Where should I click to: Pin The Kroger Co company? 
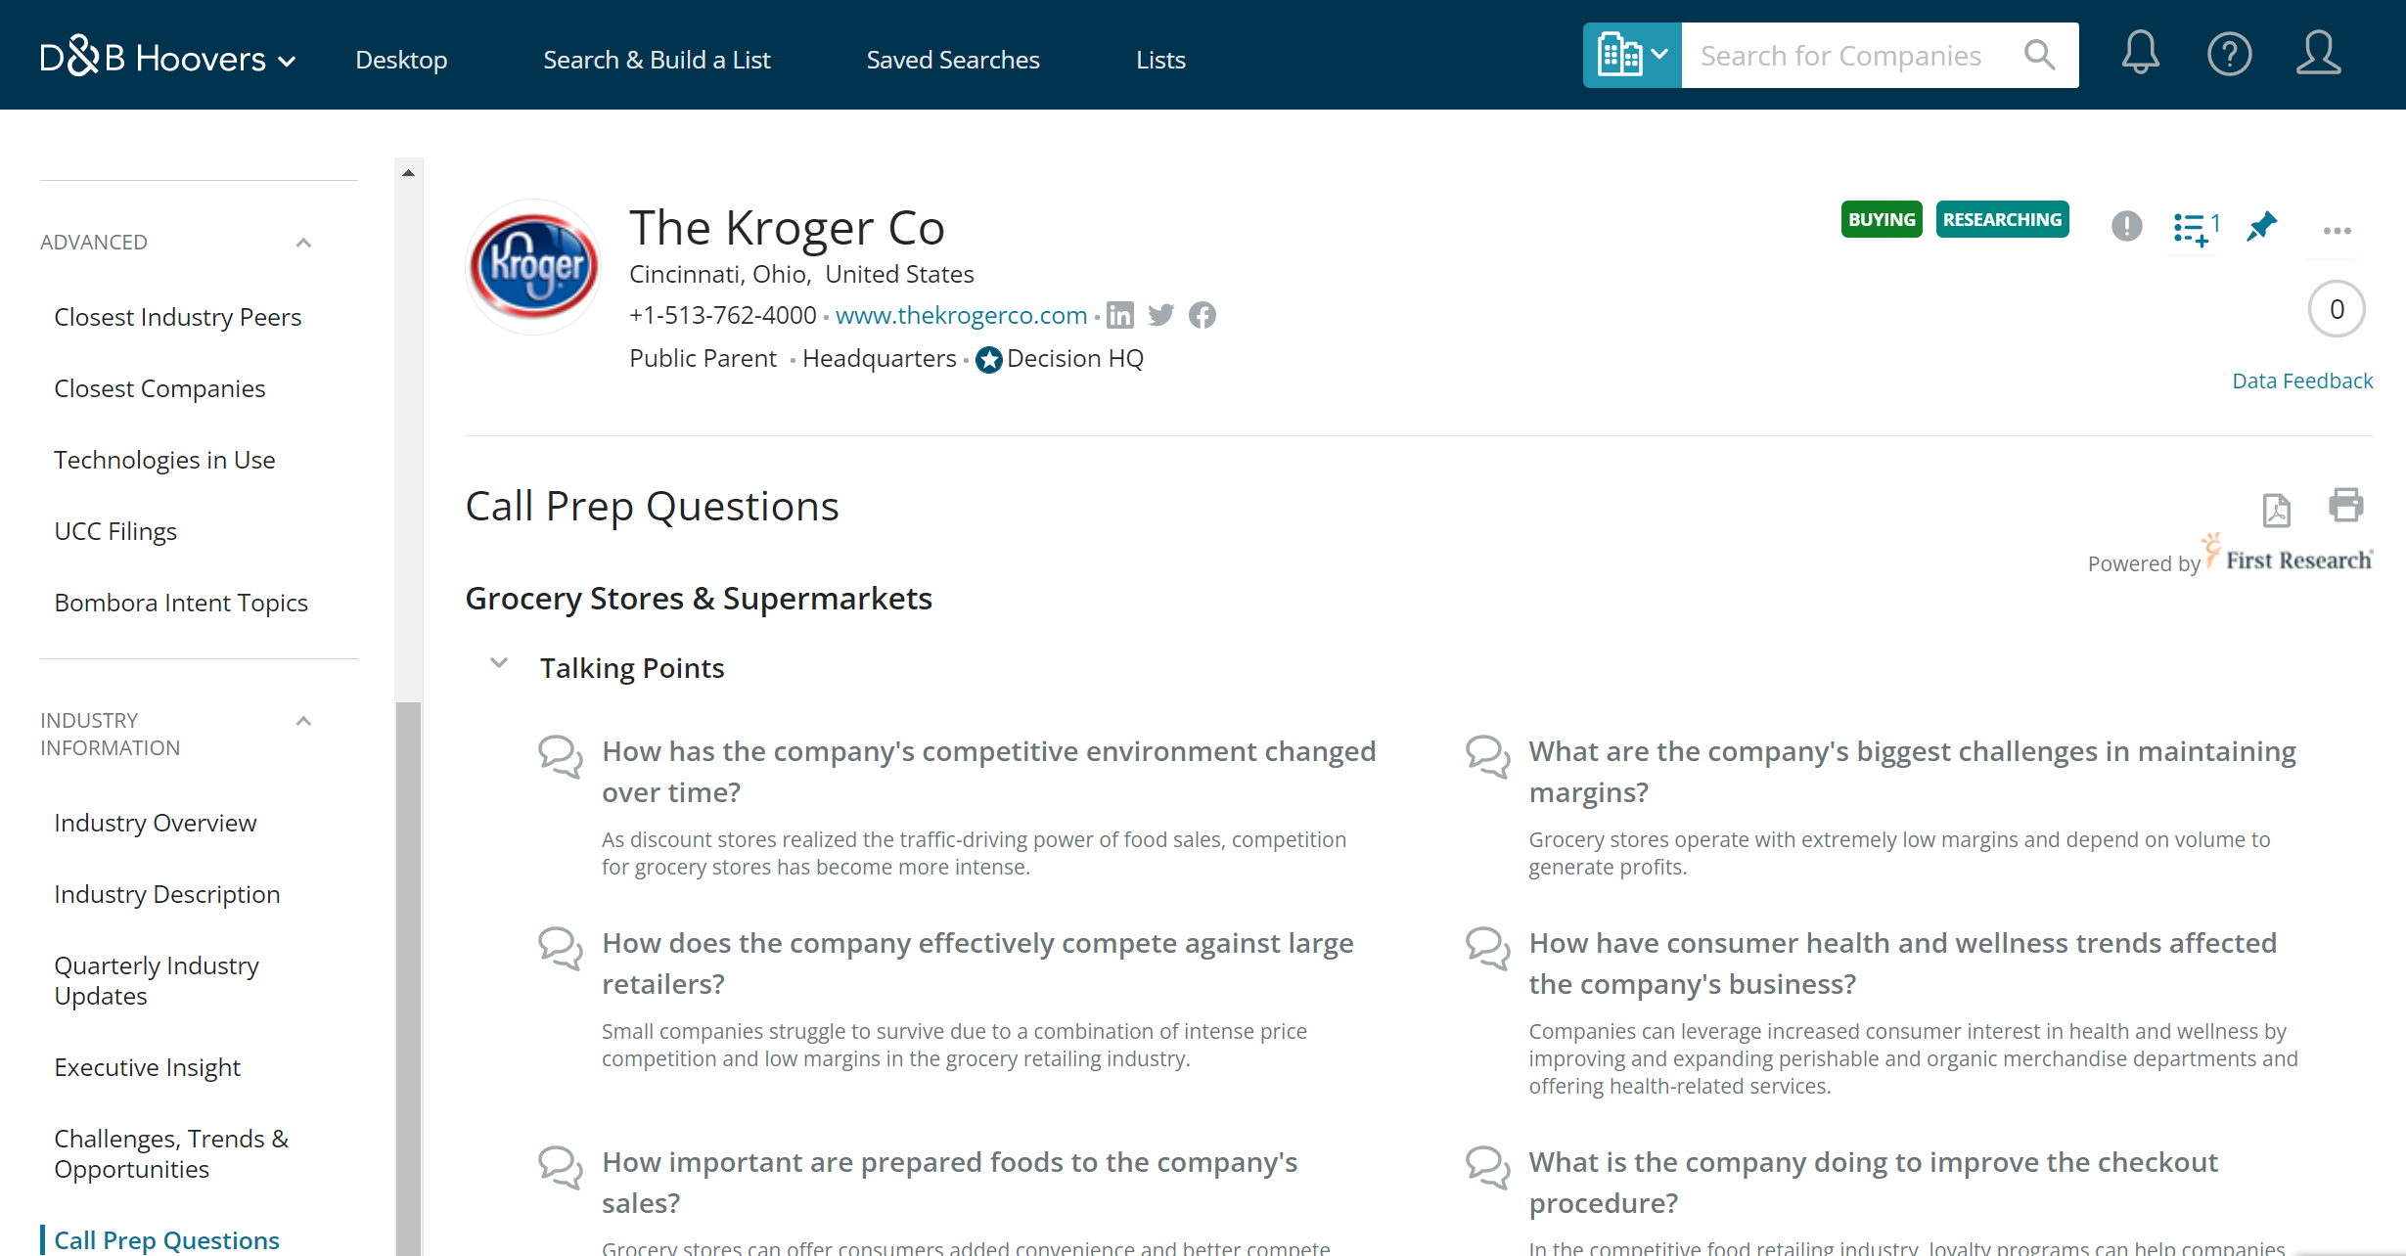[2261, 227]
